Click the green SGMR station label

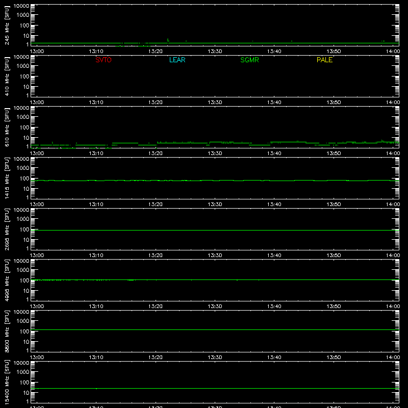pos(249,60)
